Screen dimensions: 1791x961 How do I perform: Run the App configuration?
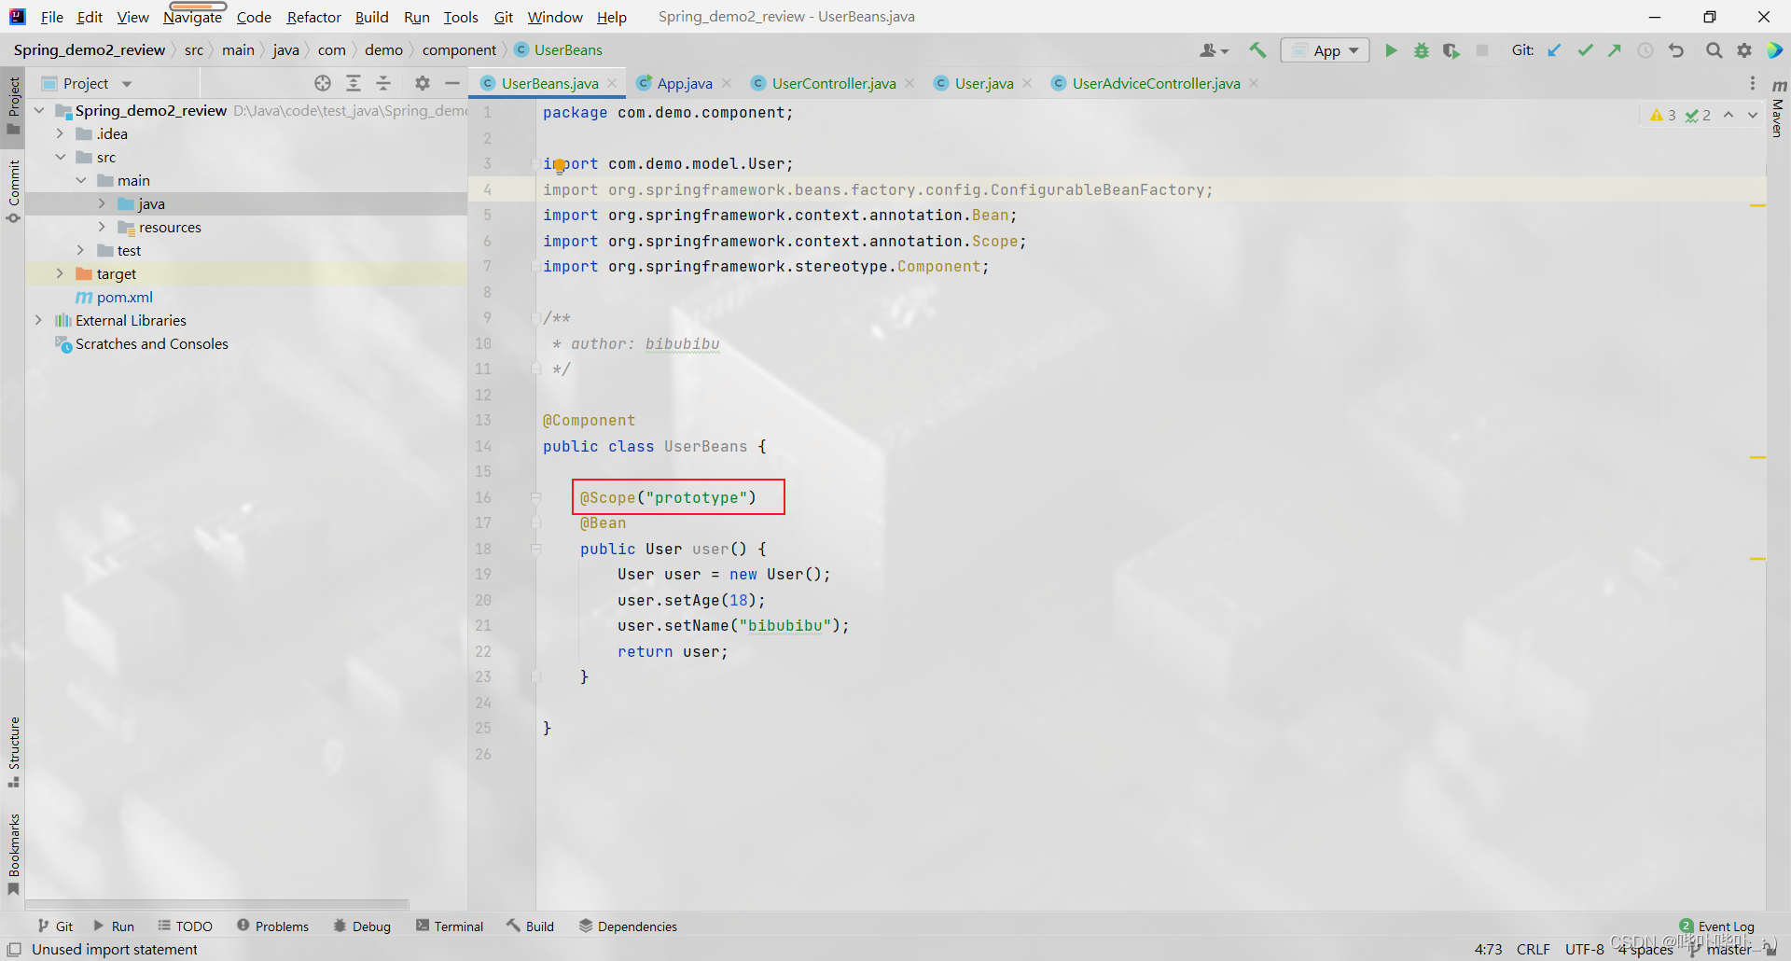point(1391,50)
